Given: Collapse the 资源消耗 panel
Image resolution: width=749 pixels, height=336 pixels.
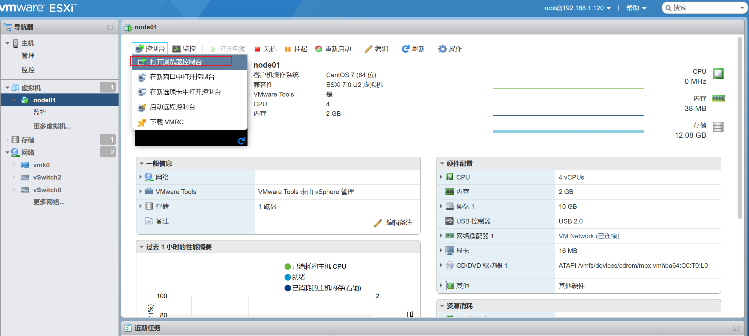Looking at the screenshot, I should point(442,306).
